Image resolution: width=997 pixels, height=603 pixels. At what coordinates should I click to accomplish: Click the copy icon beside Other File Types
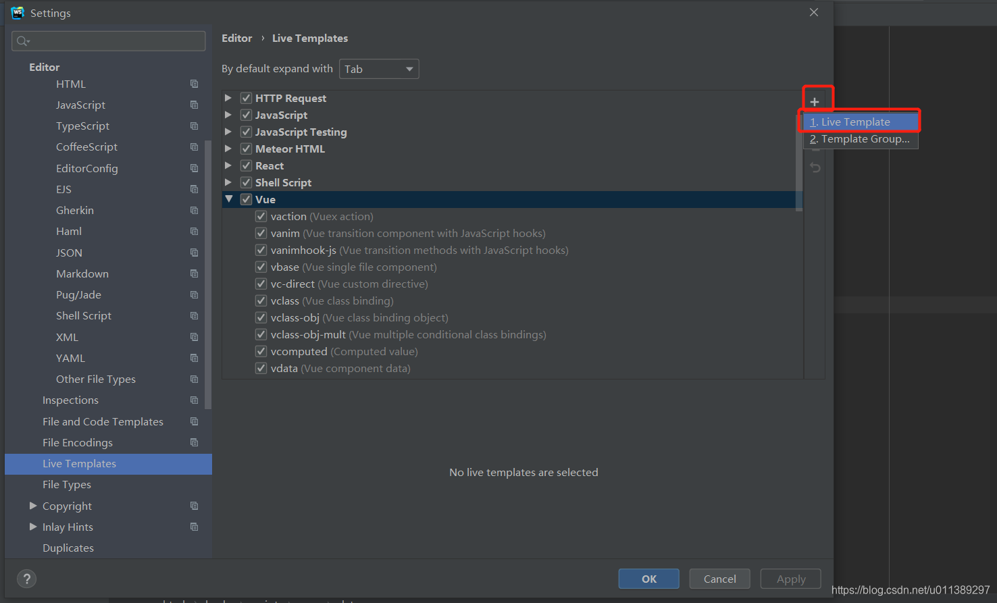[195, 379]
